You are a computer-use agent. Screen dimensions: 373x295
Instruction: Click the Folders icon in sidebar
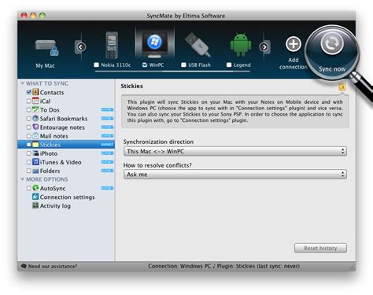point(35,171)
